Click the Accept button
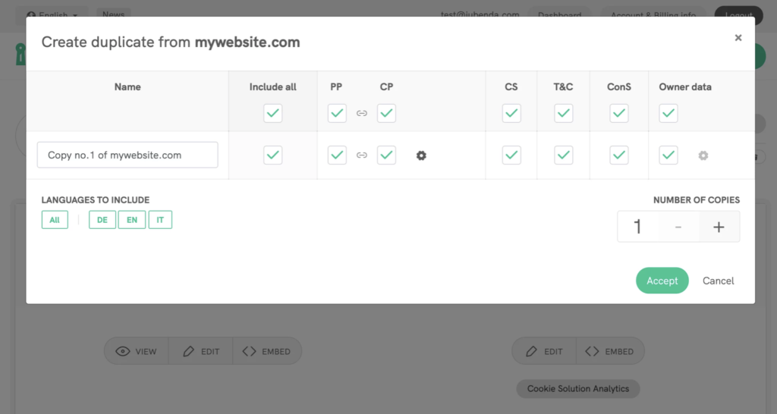 click(662, 281)
